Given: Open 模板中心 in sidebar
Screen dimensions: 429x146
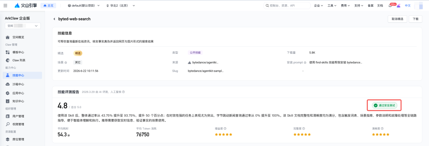Looking at the screenshot, I should 22,52.
